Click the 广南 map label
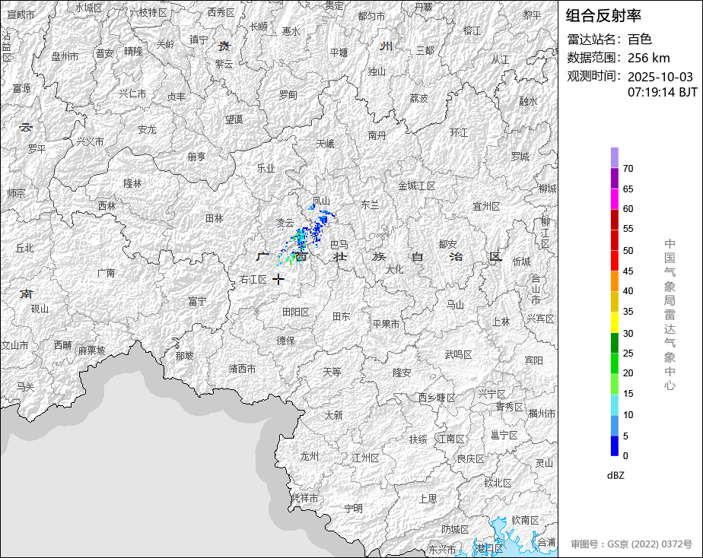 click(x=107, y=273)
